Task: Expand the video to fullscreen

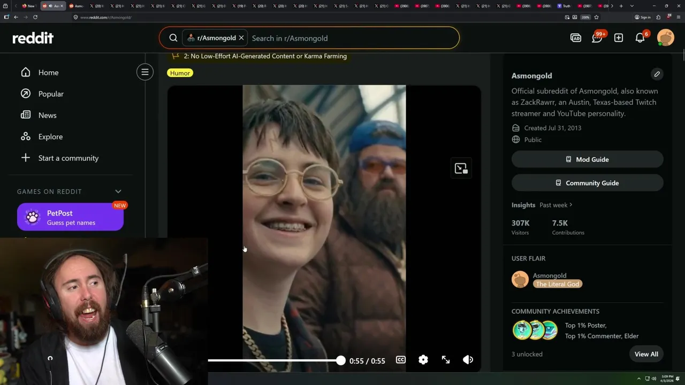Action: click(x=446, y=360)
